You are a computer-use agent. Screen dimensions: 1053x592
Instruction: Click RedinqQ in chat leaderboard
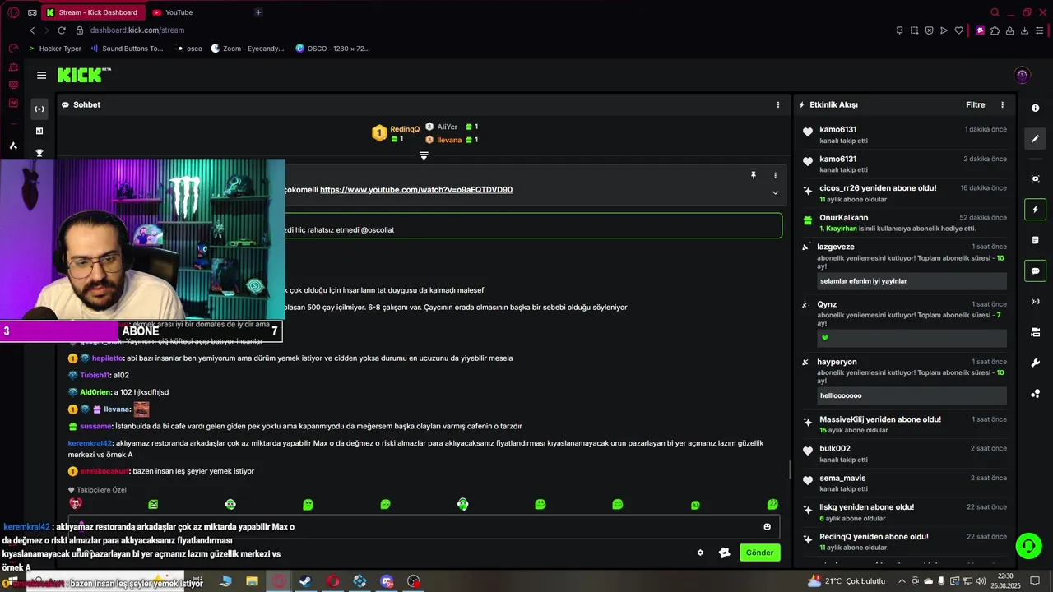tap(405, 129)
